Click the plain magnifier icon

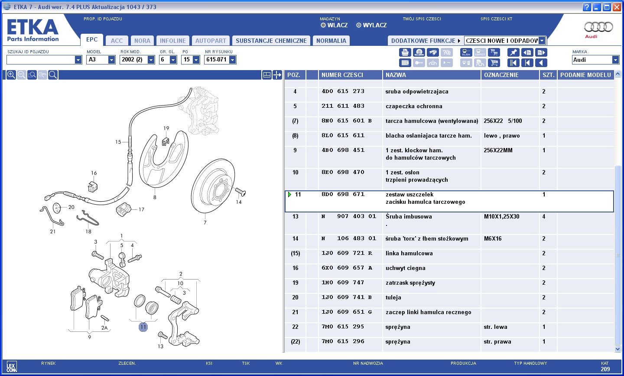coord(53,75)
